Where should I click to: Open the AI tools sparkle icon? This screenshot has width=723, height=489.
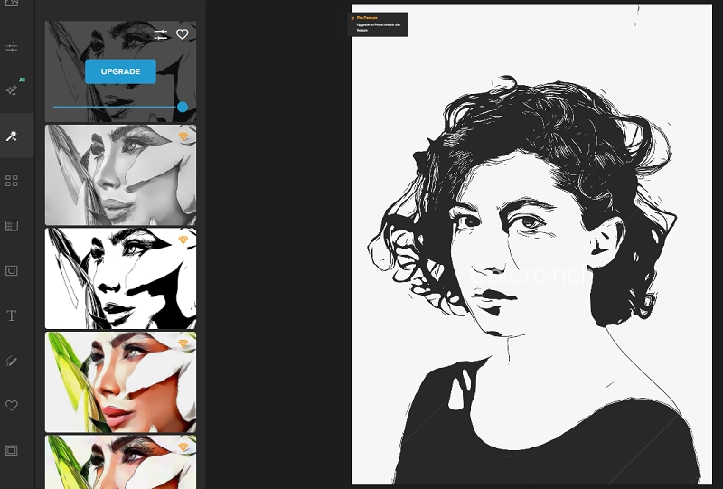(x=12, y=90)
